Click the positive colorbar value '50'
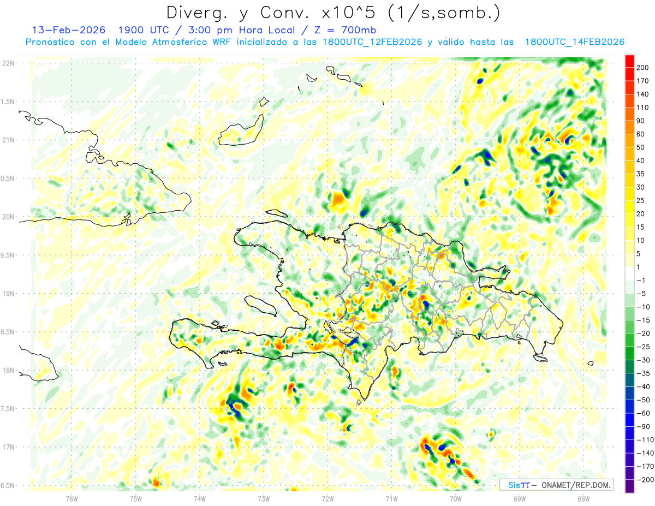The image size is (655, 506). 641,147
